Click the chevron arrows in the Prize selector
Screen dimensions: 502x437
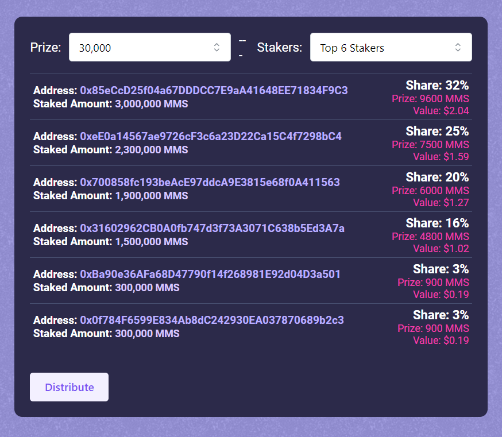pyautogui.click(x=217, y=48)
